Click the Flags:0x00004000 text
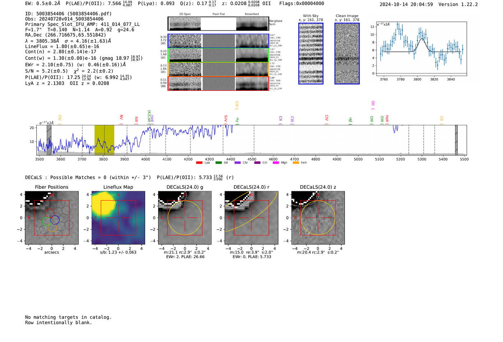 pos(301,4)
